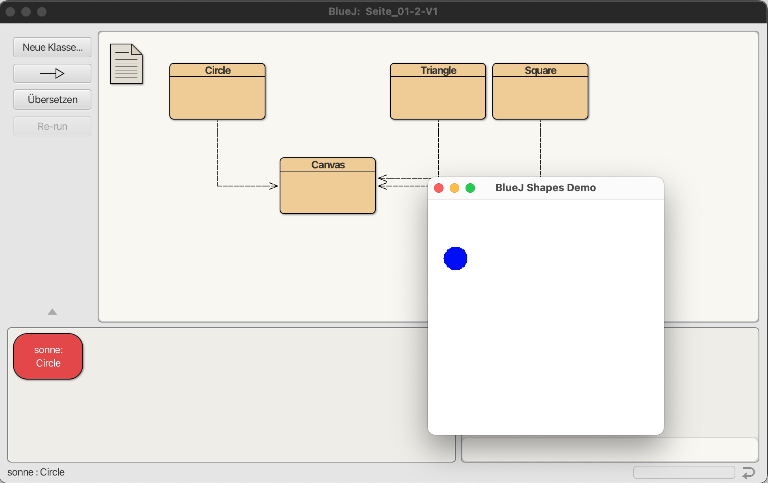Click the bottom status progress field
The image size is (768, 483).
pos(684,472)
